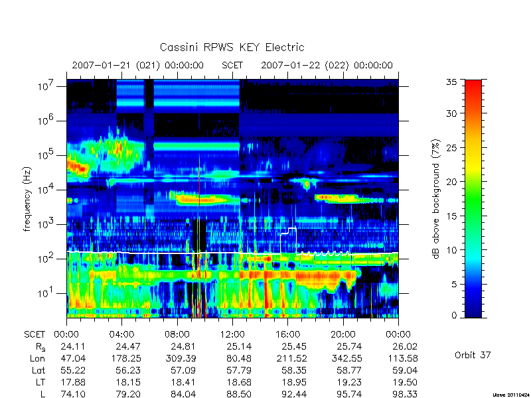The height and width of the screenshot is (398, 531).
Task: Click the green middle of the colorbar
Action: tap(473, 199)
